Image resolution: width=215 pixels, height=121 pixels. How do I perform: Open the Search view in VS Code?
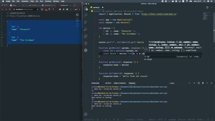[86, 15]
